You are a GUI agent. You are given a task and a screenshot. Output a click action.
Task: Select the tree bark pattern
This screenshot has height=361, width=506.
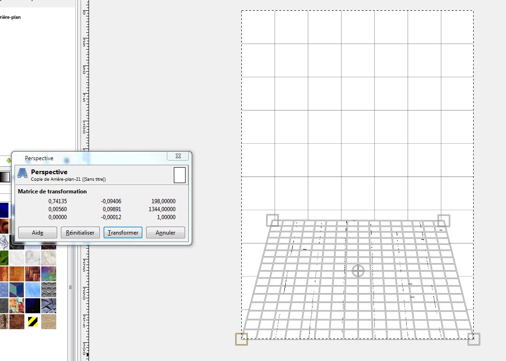4,322
